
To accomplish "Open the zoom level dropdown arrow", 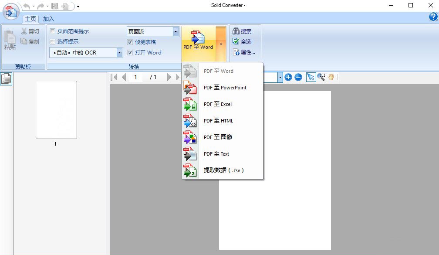I will pyautogui.click(x=280, y=77).
